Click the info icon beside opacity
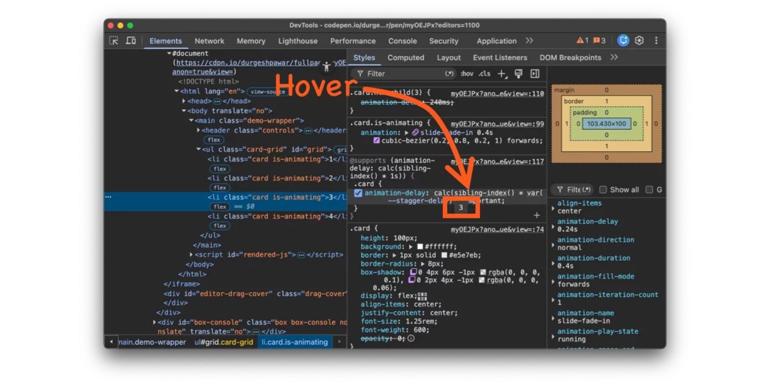The height and width of the screenshot is (385, 770). point(411,338)
